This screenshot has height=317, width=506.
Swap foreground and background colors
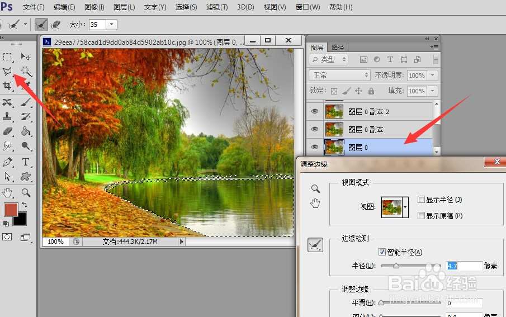(x=25, y=205)
